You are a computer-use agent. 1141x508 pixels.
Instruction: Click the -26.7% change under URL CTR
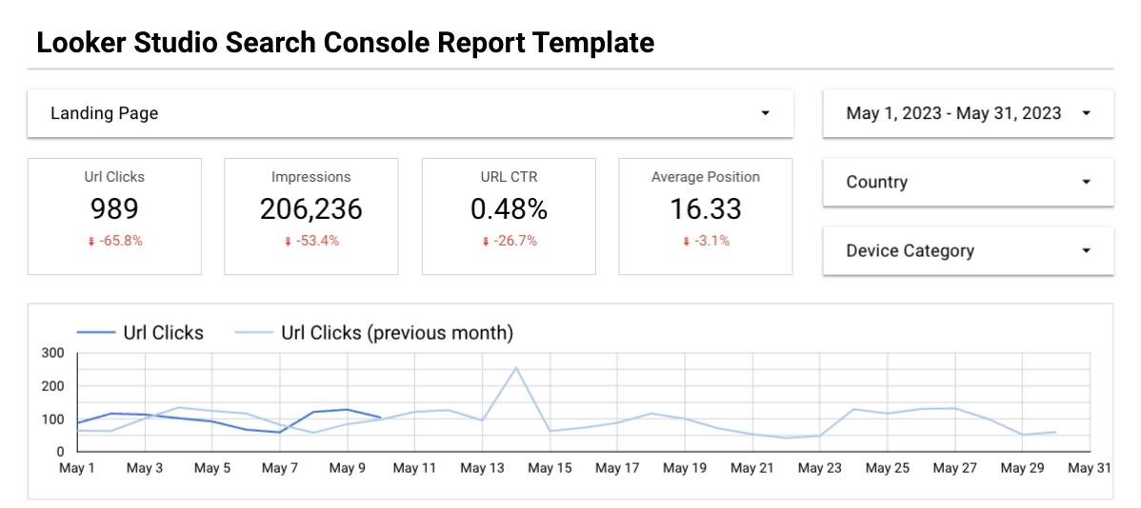(514, 242)
